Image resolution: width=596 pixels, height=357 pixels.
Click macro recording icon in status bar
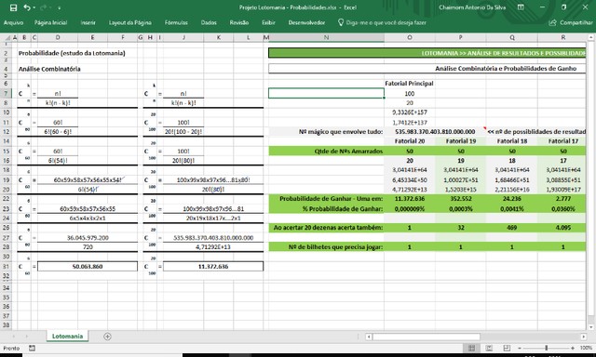(32, 348)
